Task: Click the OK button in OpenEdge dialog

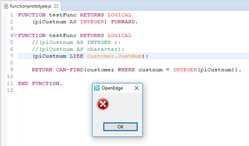Action: (x=120, y=127)
